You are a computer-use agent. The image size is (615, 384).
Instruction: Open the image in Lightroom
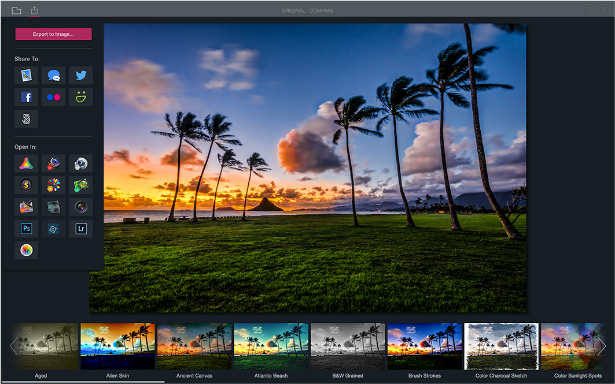point(80,228)
